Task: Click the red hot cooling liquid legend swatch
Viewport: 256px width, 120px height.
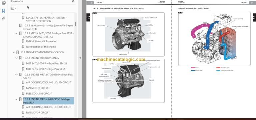Action: point(218,68)
